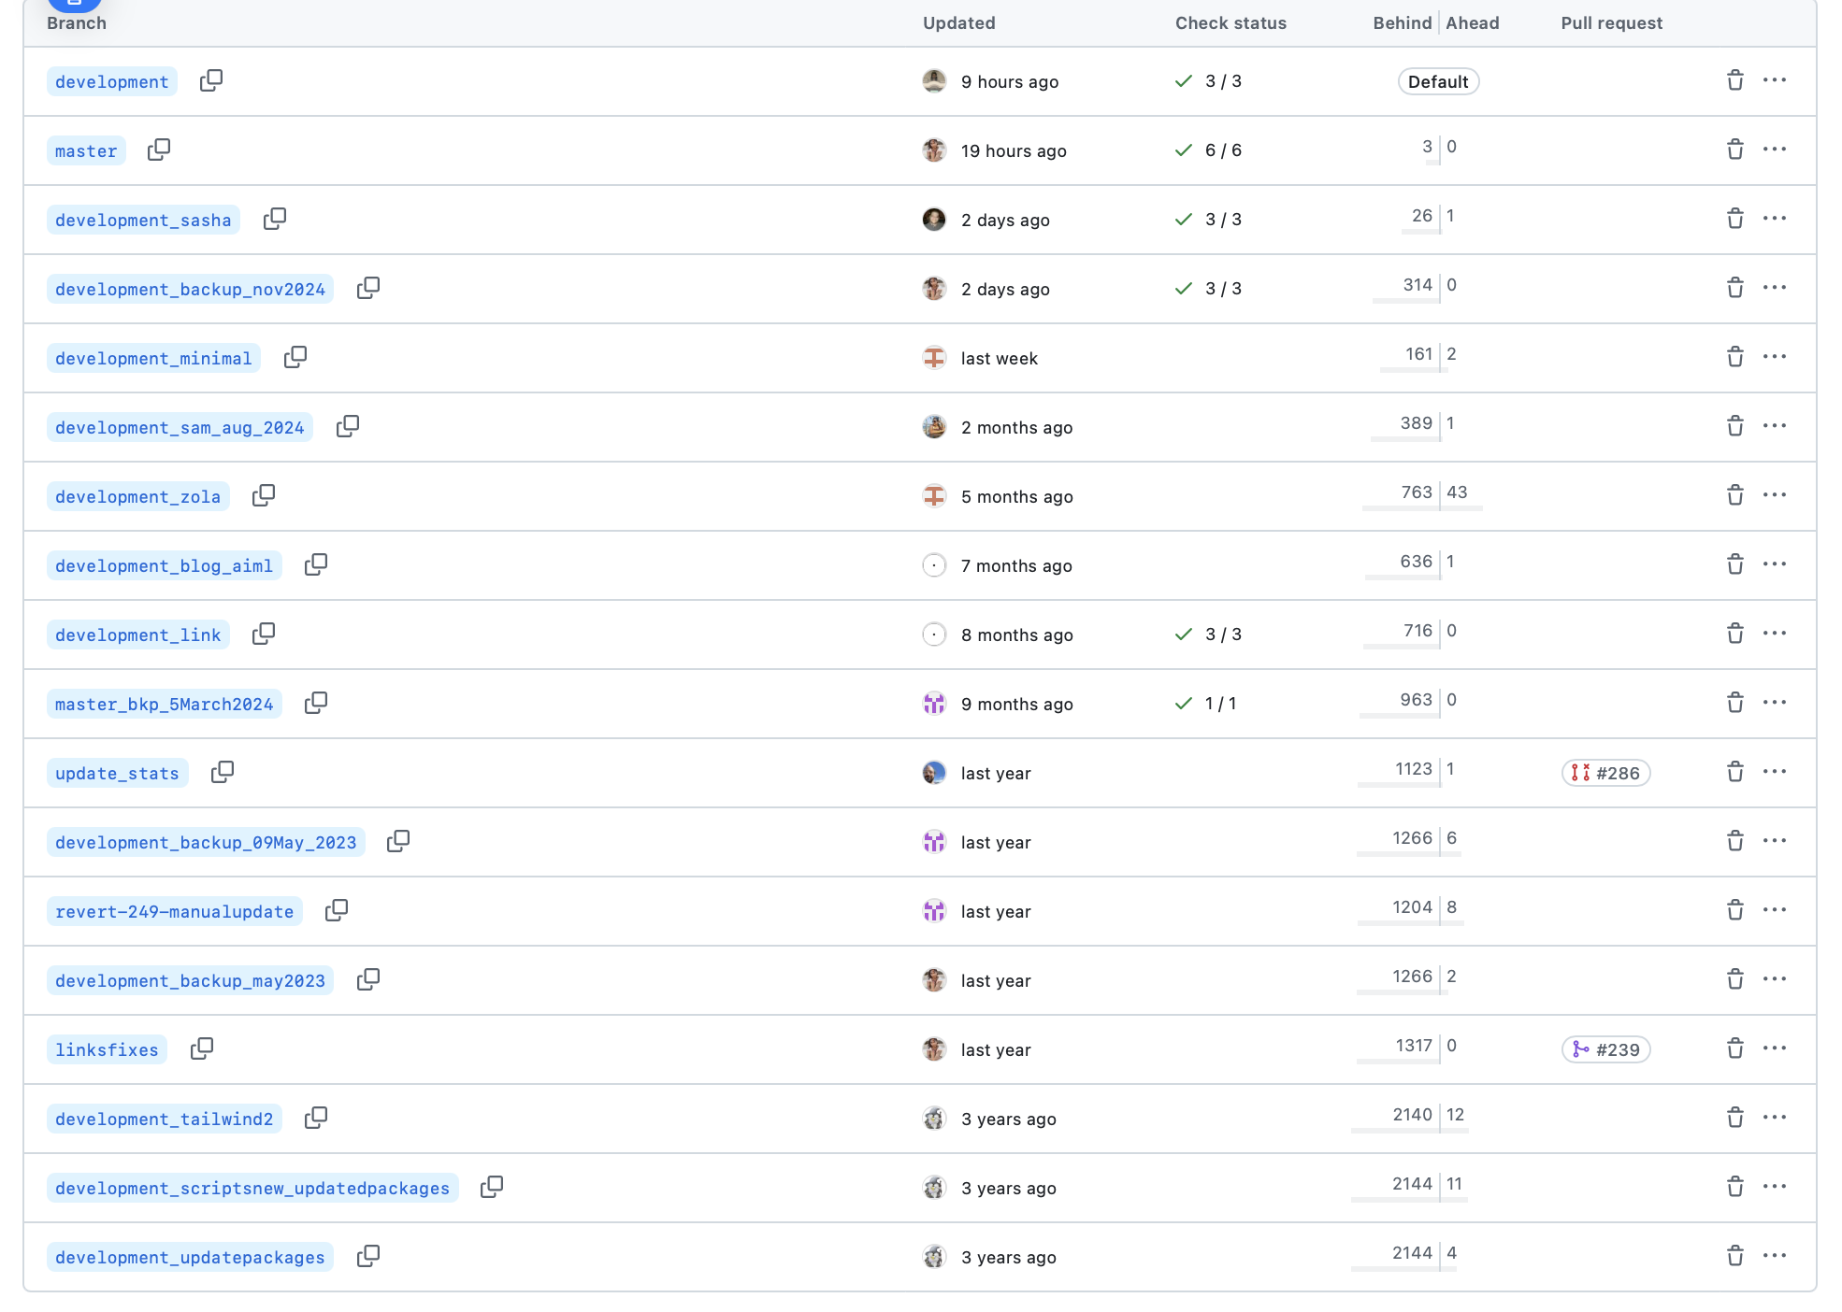This screenshot has width=1842, height=1312.
Task: Open more options for development_link branch
Action: pos(1774,634)
